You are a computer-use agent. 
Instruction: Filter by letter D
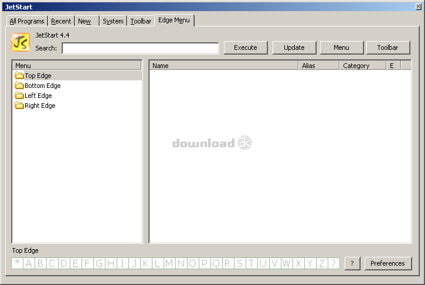pyautogui.click(x=64, y=263)
